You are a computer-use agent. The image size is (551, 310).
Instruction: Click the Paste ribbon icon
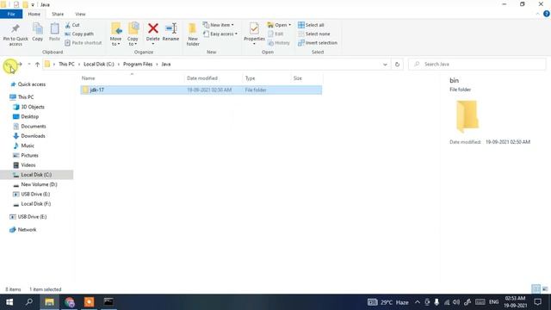click(x=54, y=33)
